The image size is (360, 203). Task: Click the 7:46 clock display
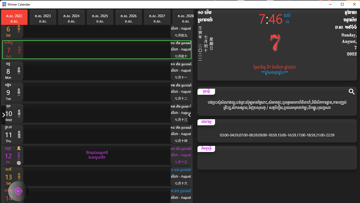[271, 19]
